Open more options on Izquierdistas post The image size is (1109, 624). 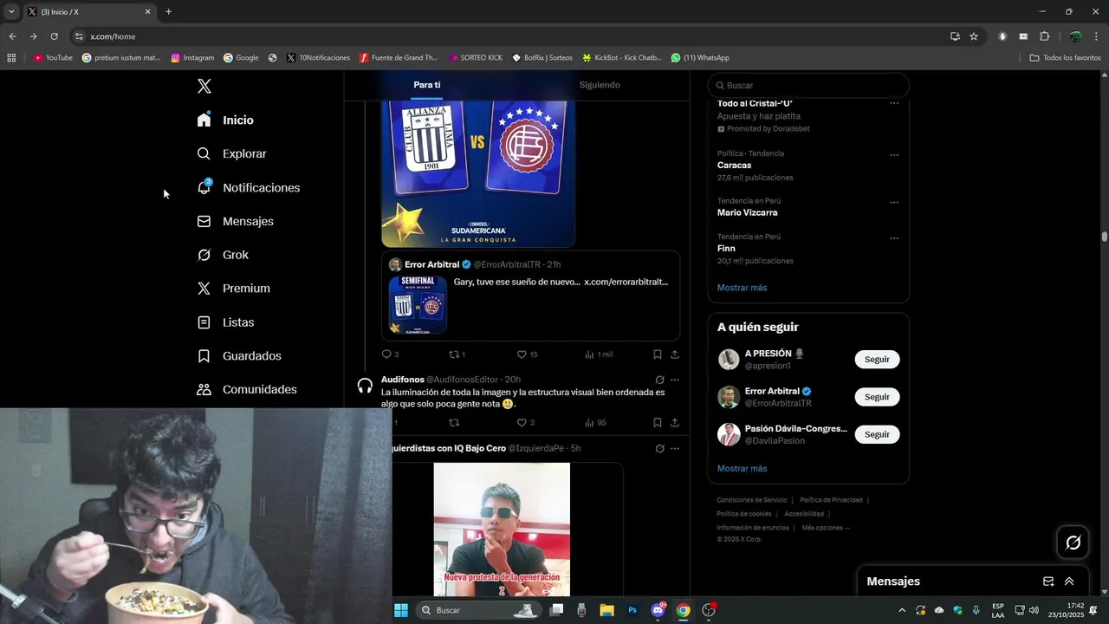click(x=675, y=448)
